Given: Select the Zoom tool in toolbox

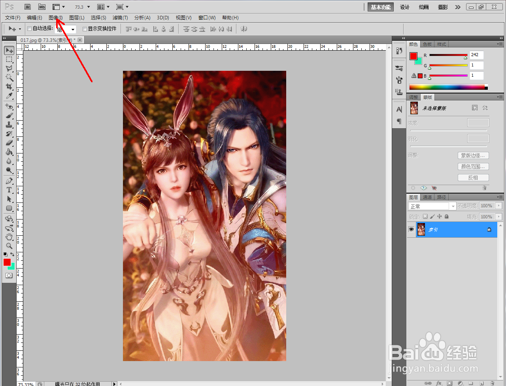Looking at the screenshot, I should (x=9, y=246).
